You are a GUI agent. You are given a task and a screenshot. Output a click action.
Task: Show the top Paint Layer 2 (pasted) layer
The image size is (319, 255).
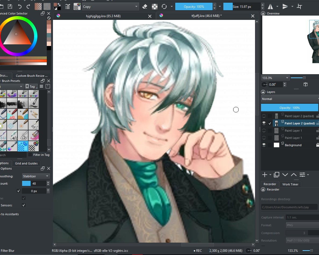tap(264, 116)
